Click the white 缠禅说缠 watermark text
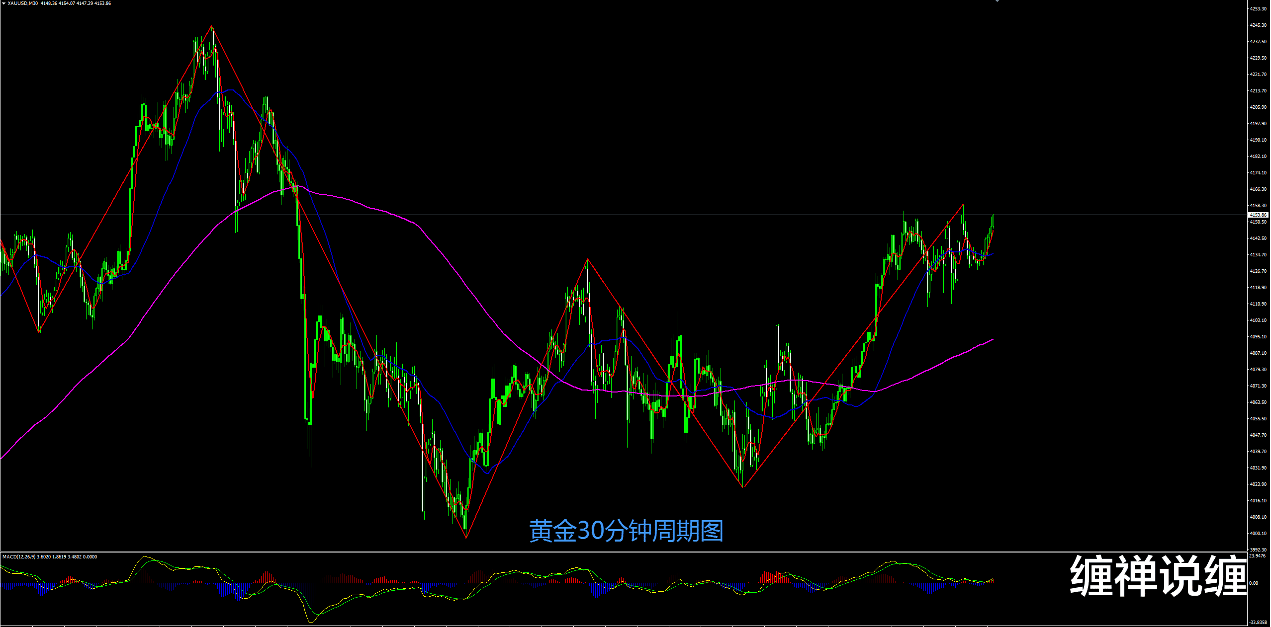Image resolution: width=1271 pixels, height=627 pixels. pyautogui.click(x=1158, y=576)
